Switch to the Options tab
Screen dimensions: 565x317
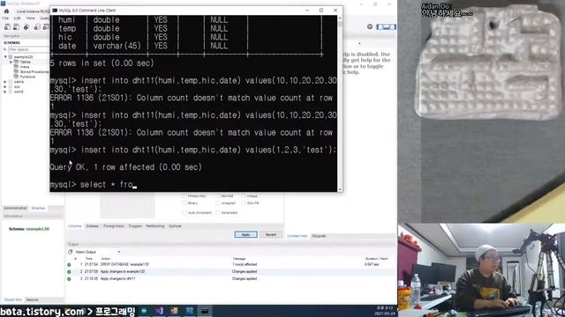175,226
